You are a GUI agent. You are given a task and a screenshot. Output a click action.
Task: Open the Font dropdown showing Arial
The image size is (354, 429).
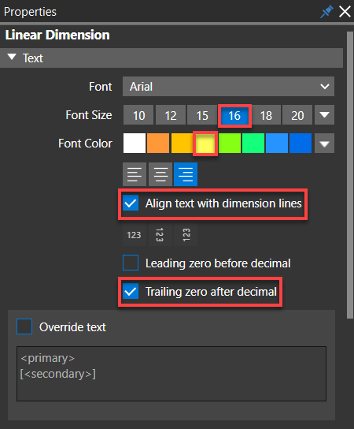click(x=228, y=87)
